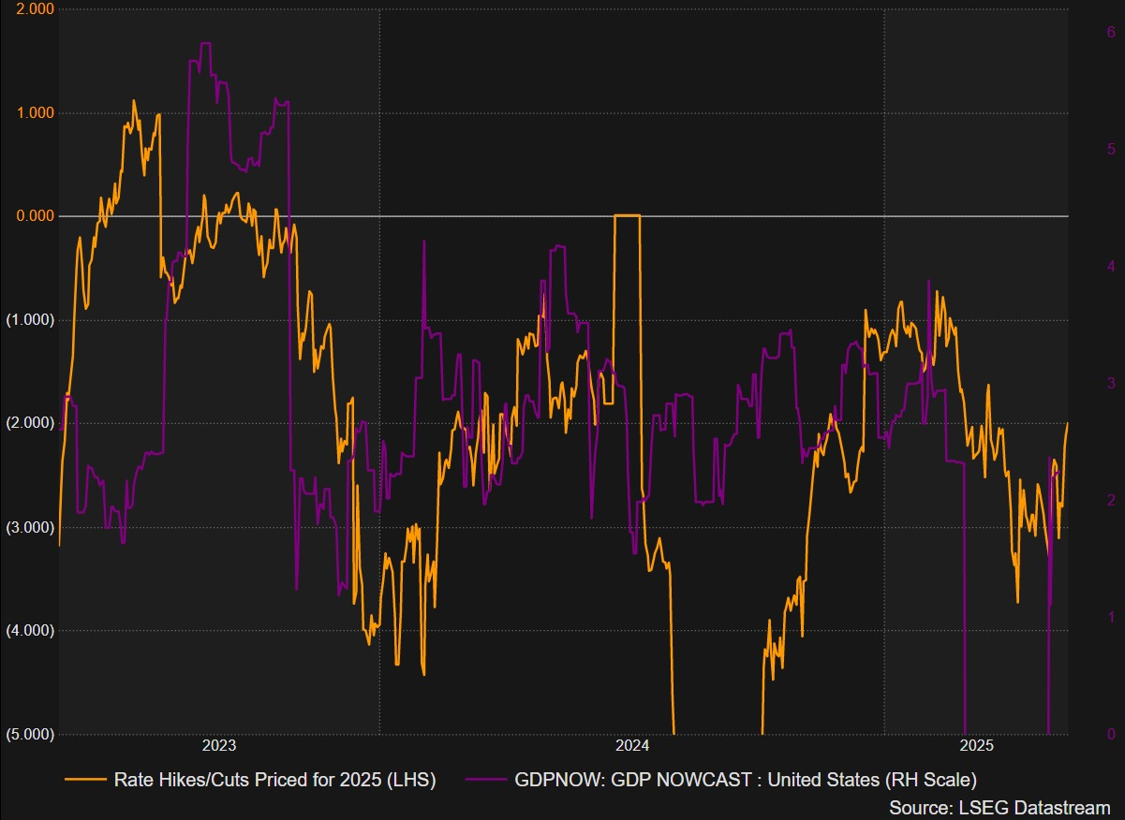Click the 2 on the right purple axis

point(1110,500)
